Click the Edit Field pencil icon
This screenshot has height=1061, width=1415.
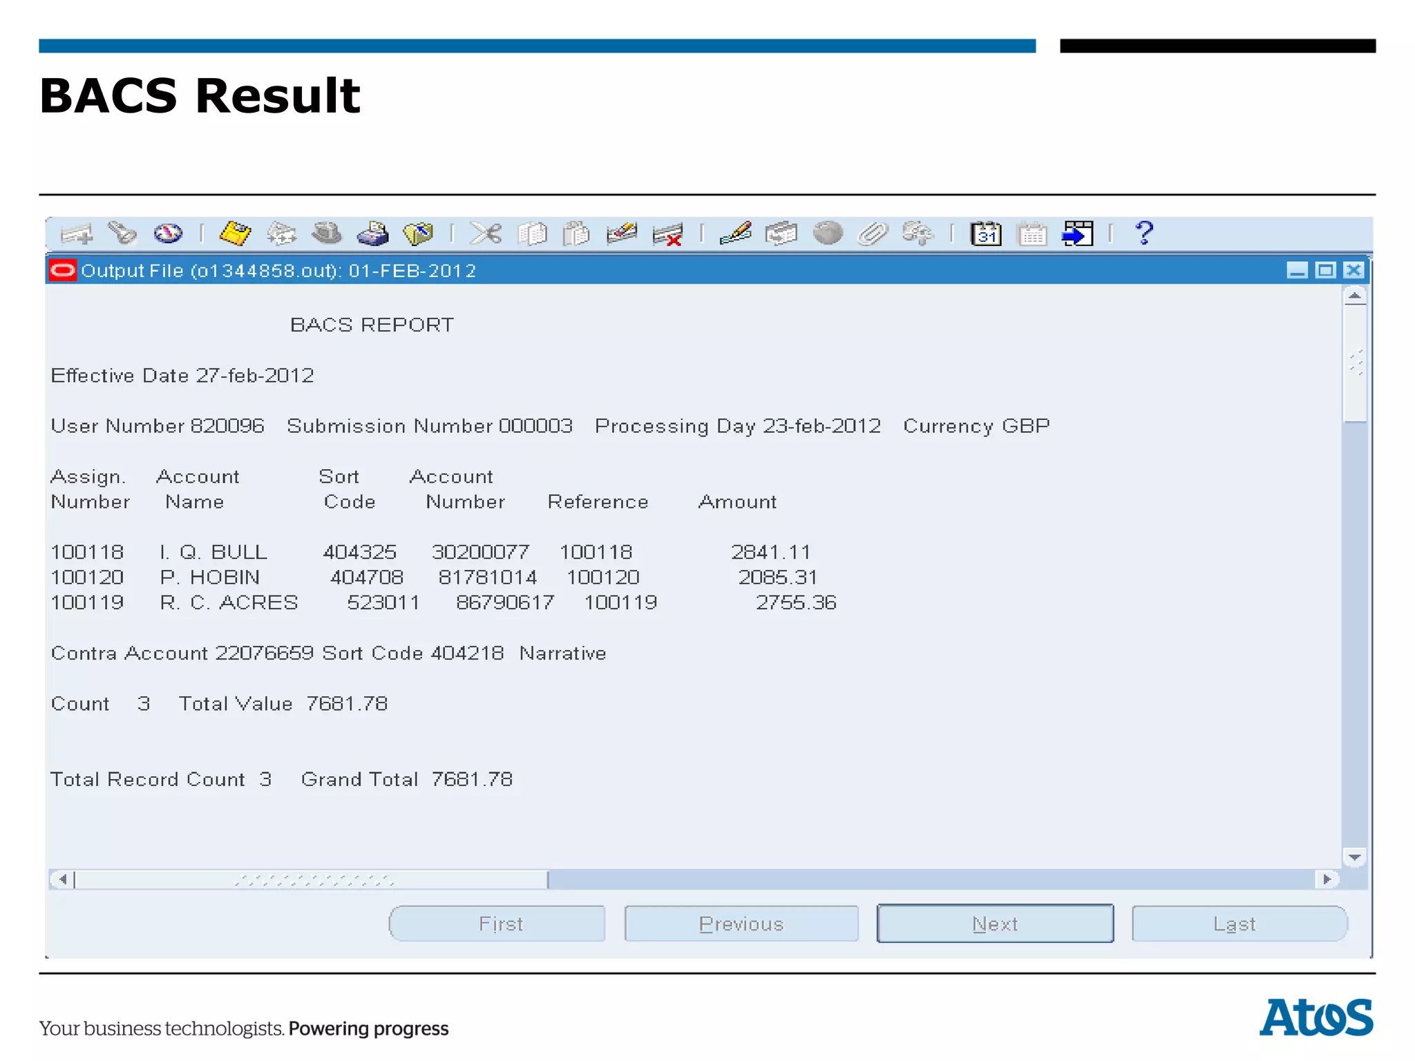(735, 233)
